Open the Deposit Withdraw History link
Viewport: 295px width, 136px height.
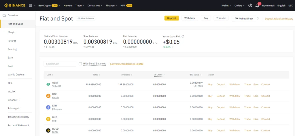click(x=279, y=19)
